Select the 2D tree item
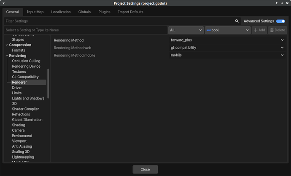 [14, 104]
